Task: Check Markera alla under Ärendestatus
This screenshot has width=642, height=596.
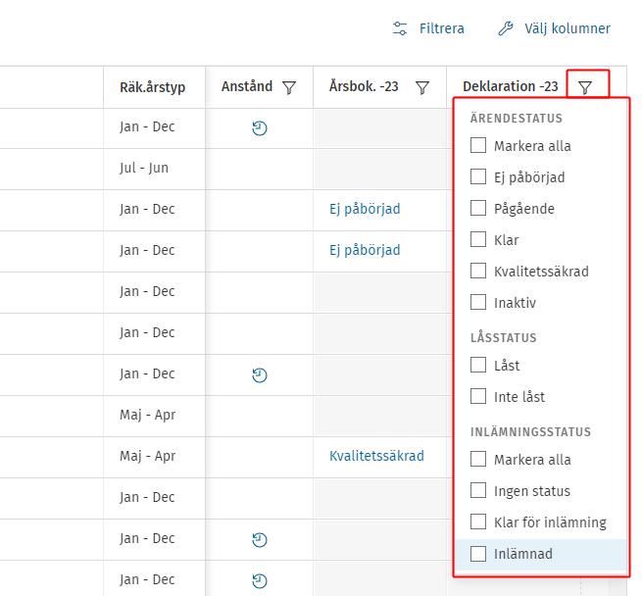Action: (x=478, y=145)
